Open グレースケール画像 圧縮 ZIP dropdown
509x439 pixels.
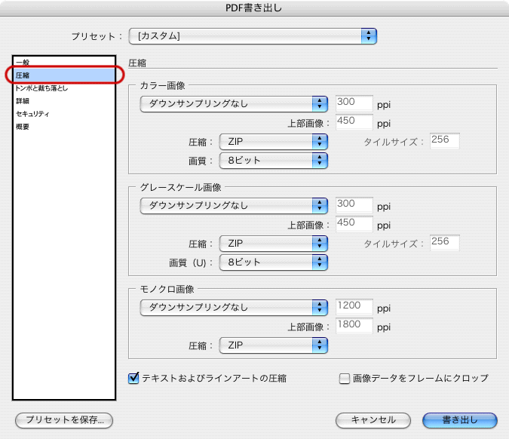[273, 244]
